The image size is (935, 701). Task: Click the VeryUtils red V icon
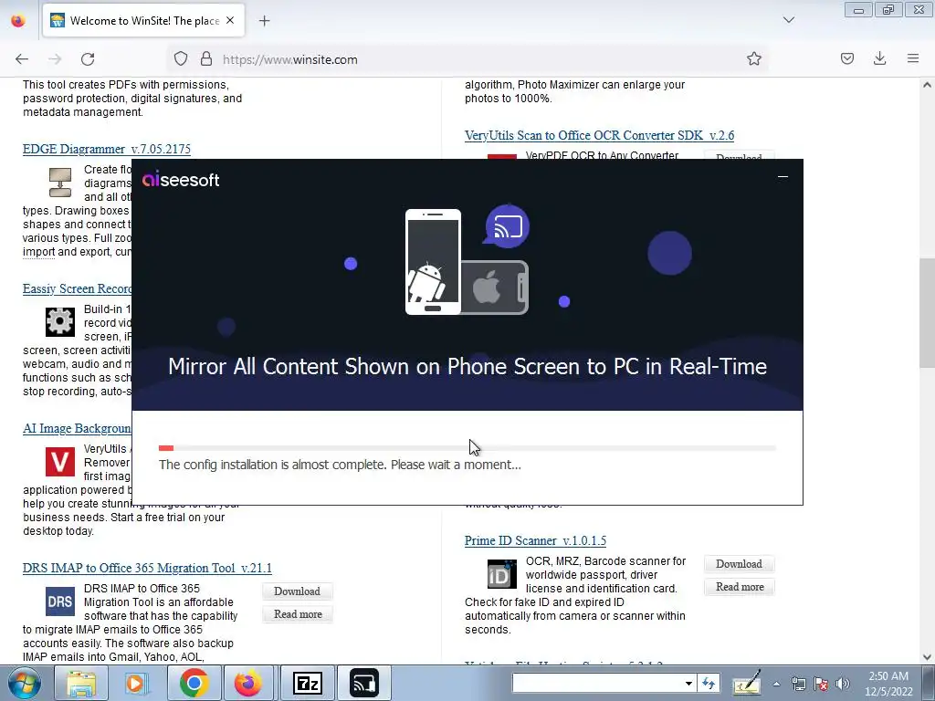tap(60, 461)
